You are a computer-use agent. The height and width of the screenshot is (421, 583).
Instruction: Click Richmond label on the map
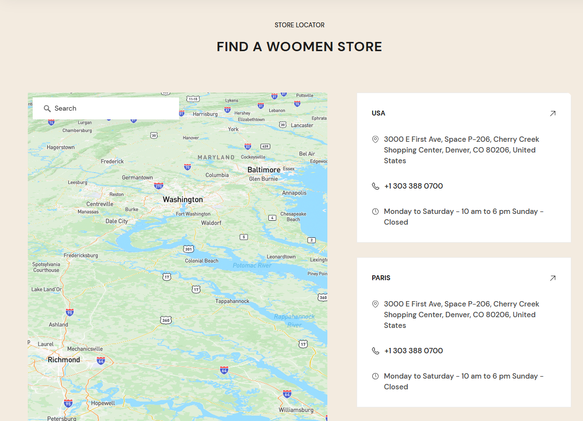[63, 360]
